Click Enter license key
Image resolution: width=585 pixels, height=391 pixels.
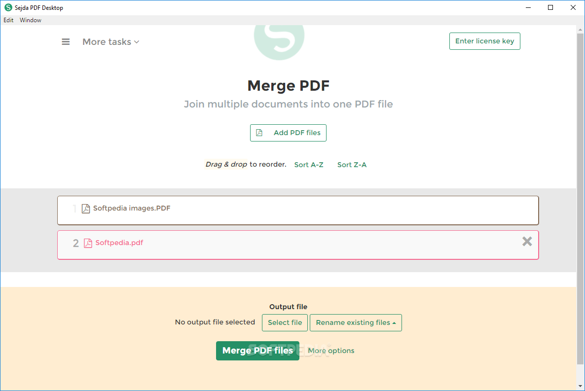click(484, 41)
